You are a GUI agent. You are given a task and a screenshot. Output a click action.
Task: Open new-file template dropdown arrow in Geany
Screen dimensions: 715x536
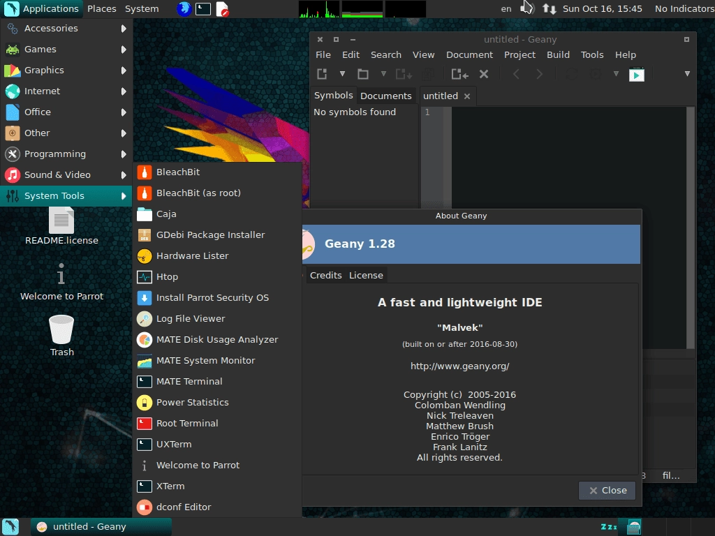342,74
